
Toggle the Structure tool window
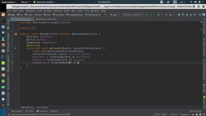click(x=8, y=82)
